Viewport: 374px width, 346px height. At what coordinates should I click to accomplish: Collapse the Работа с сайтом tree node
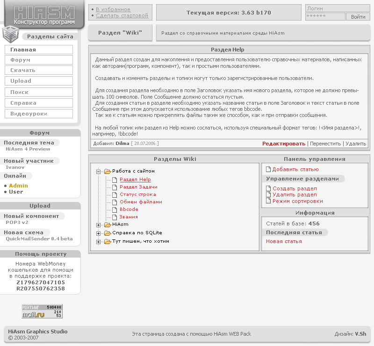pos(99,172)
